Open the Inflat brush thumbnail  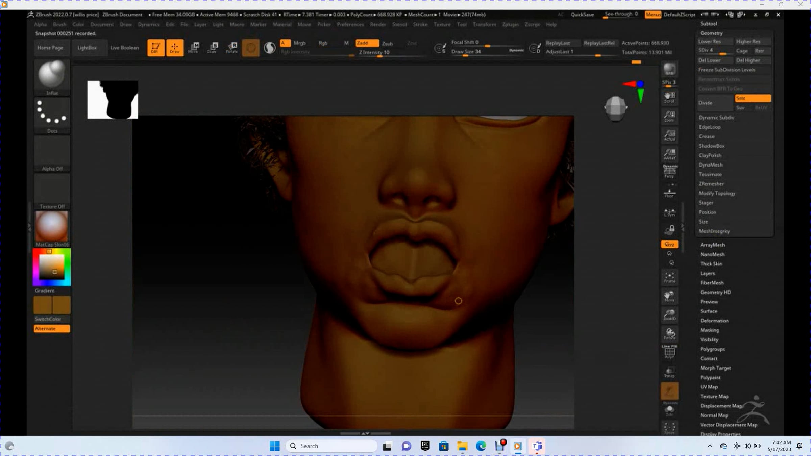pos(52,74)
